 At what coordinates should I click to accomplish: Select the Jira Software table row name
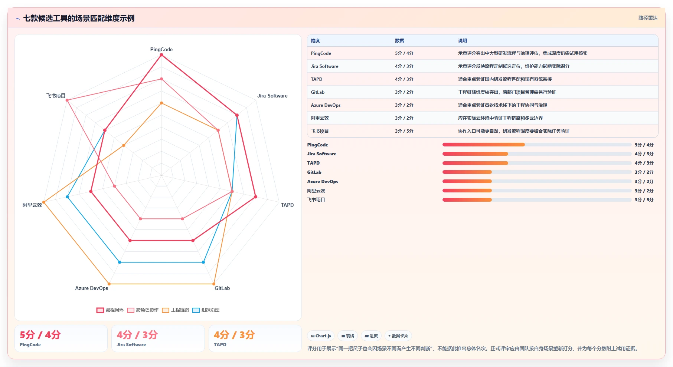pos(324,66)
